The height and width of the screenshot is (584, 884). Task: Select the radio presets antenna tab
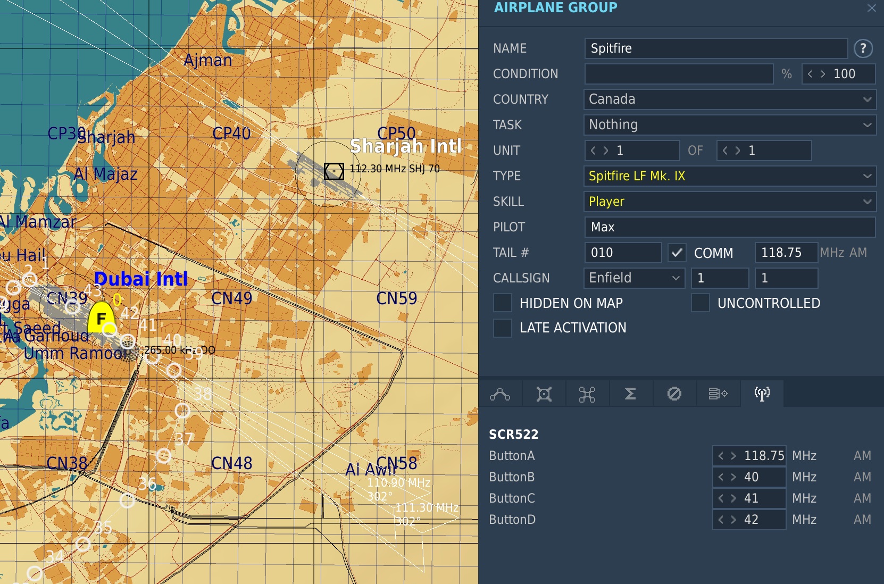[x=762, y=394]
